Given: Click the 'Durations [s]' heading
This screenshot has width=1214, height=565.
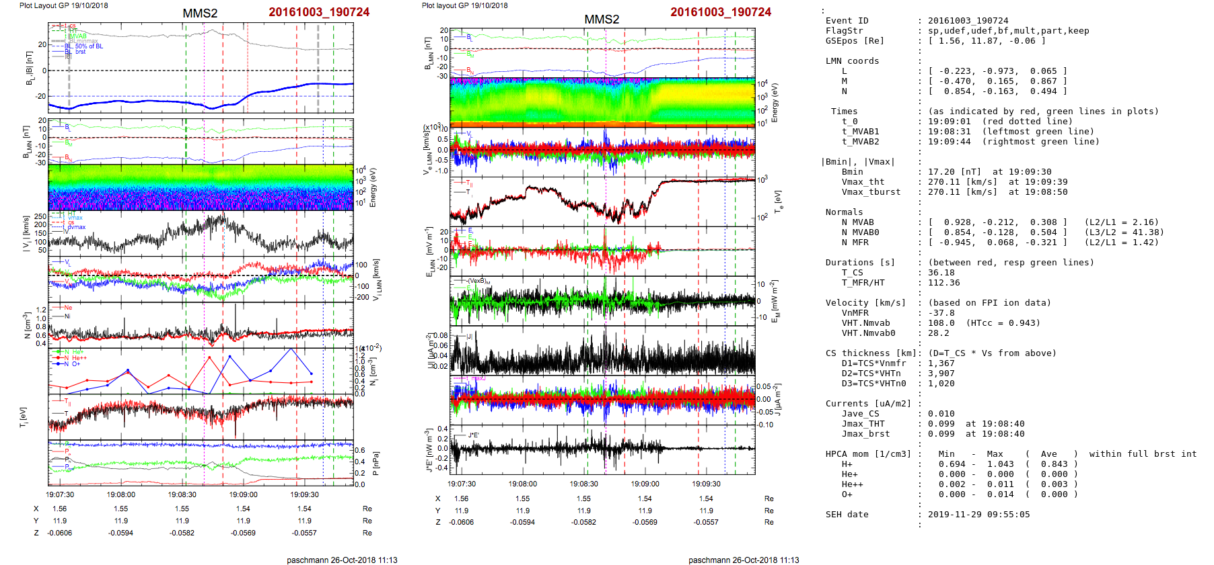Looking at the screenshot, I should click(x=860, y=263).
